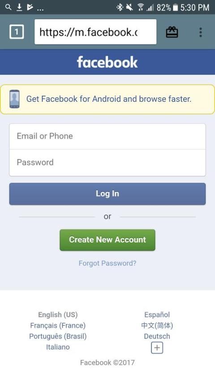Tap the battery icon in status bar

(x=175, y=8)
